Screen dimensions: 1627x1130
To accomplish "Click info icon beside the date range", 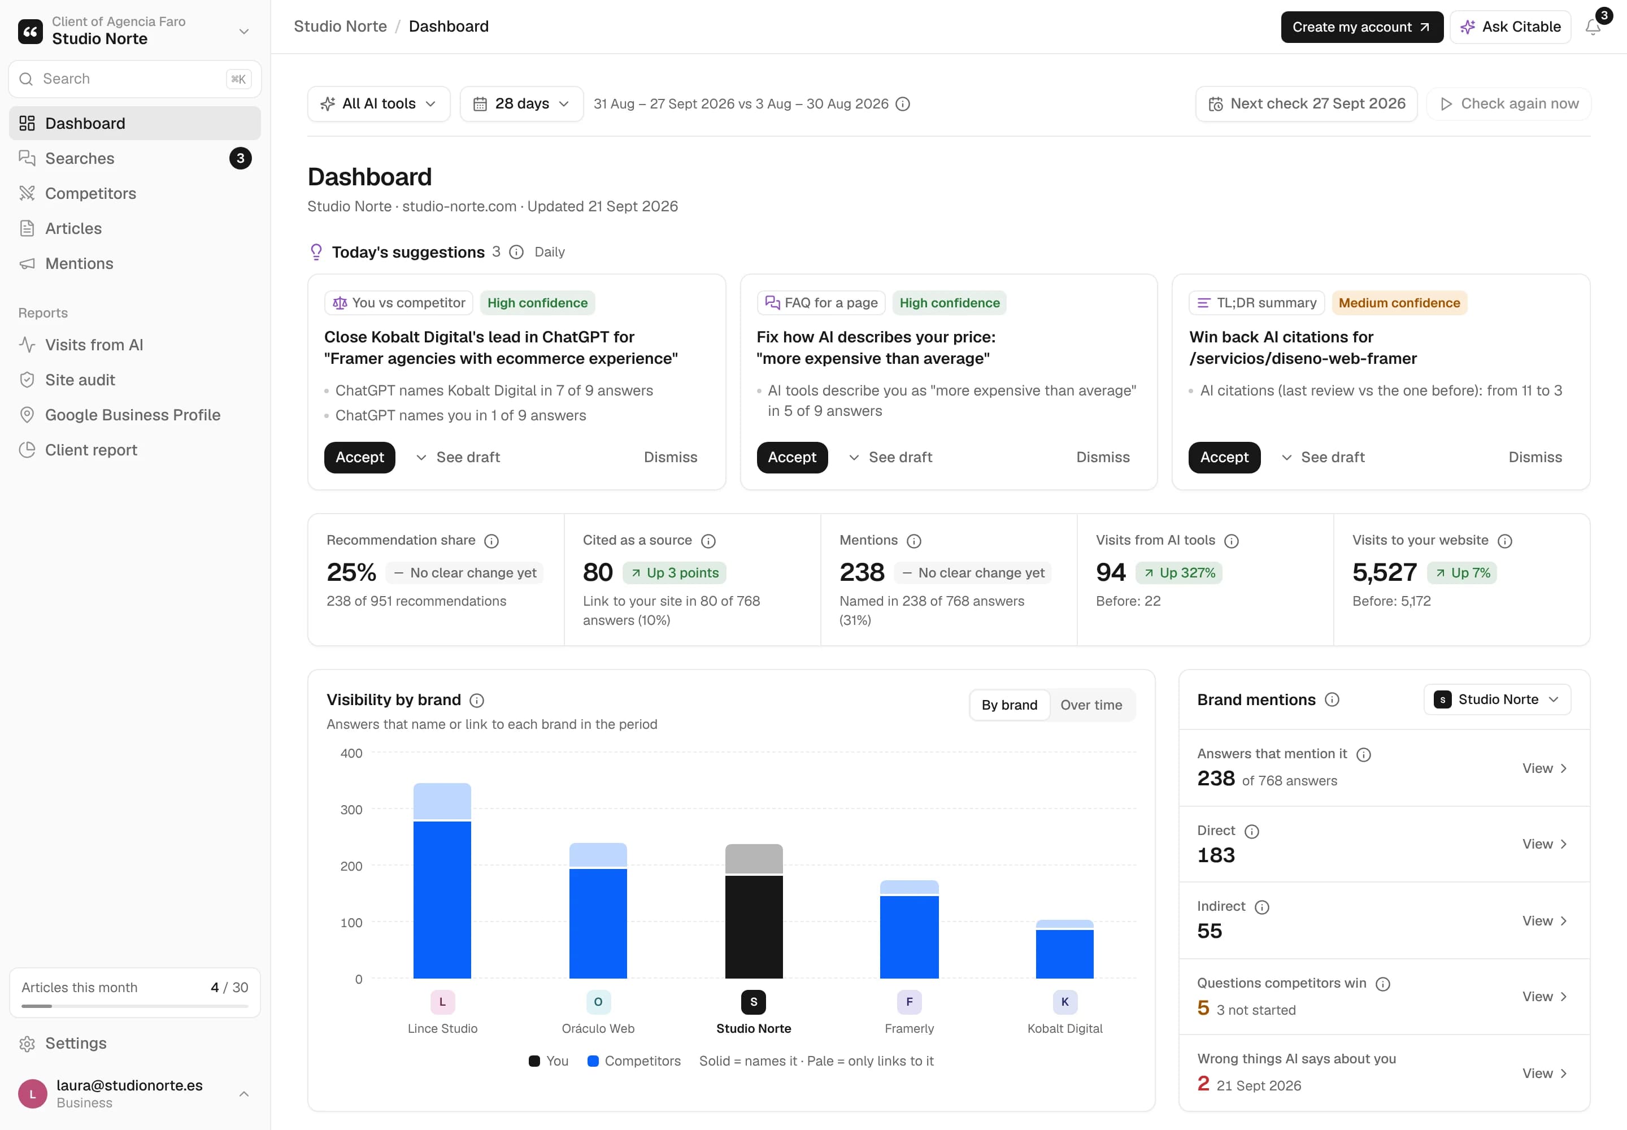I will [903, 104].
